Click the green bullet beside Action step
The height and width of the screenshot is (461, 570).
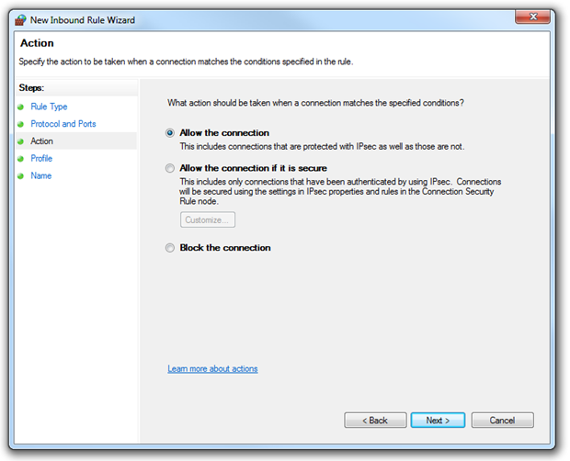pos(19,141)
